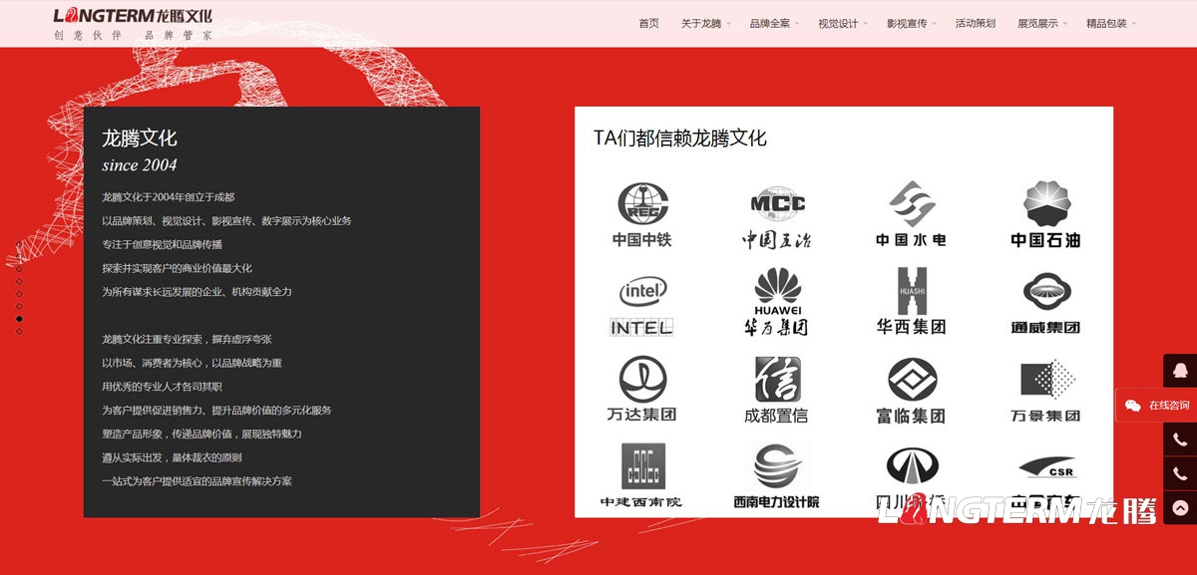The width and height of the screenshot is (1197, 575).
Task: Expand the 精品包装 dropdown menu
Action: click(1110, 23)
